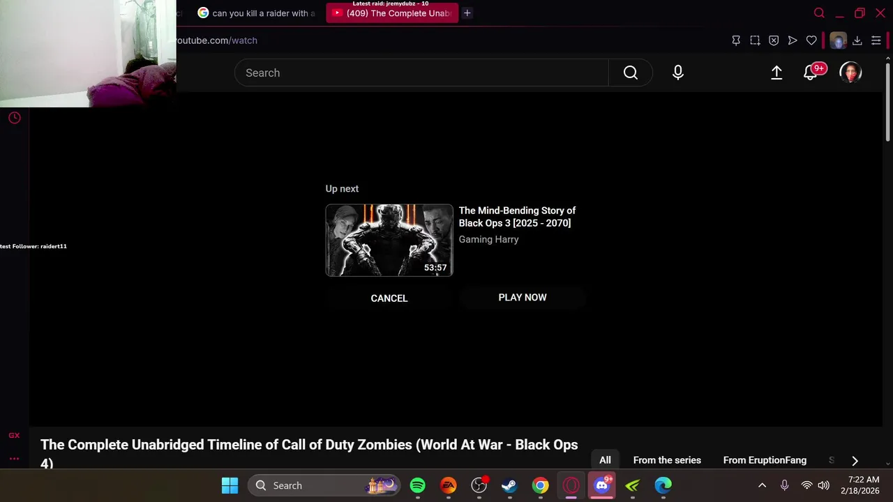Open Opera snapshot tool icon
This screenshot has width=893, height=502.
tap(755, 40)
